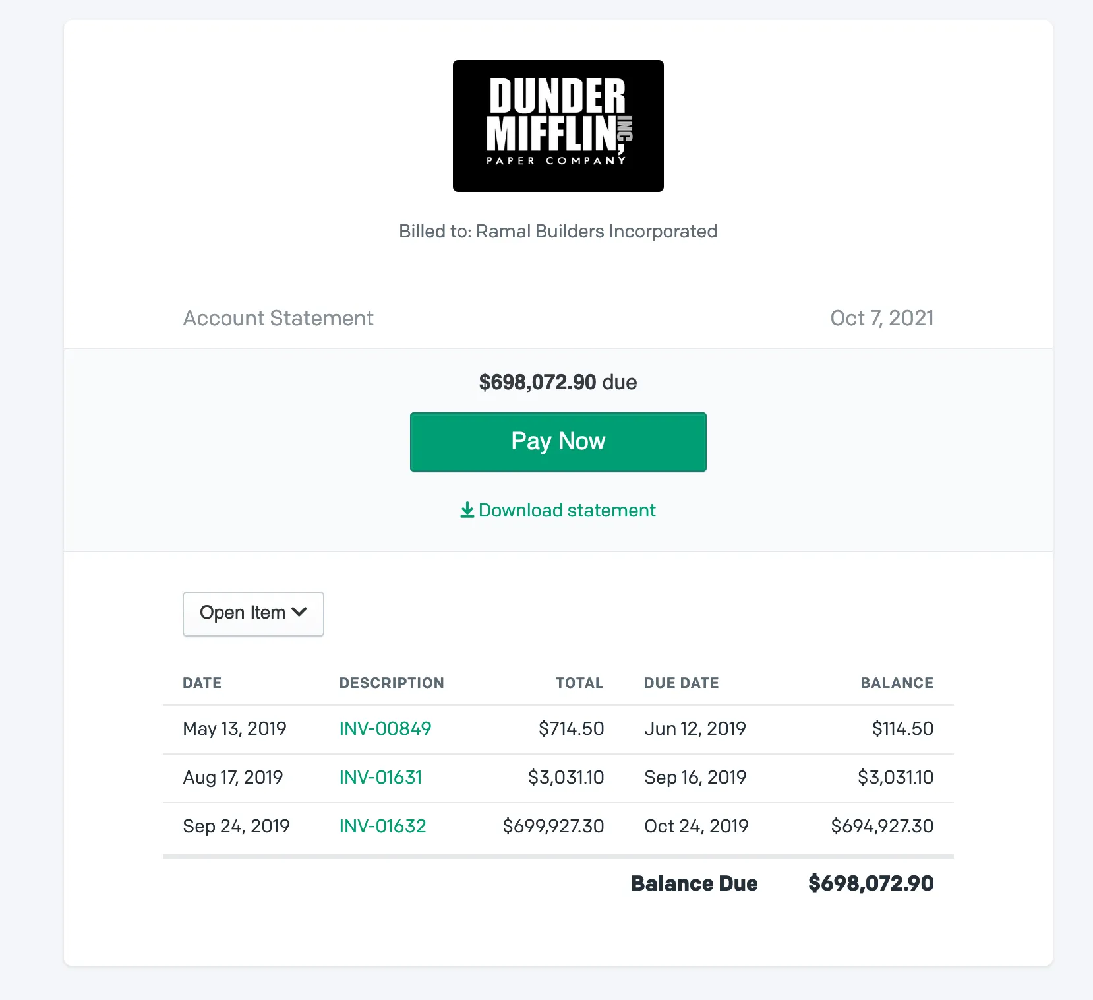The height and width of the screenshot is (1000, 1093).
Task: Click the DESCRIPTION column header
Action: [392, 683]
